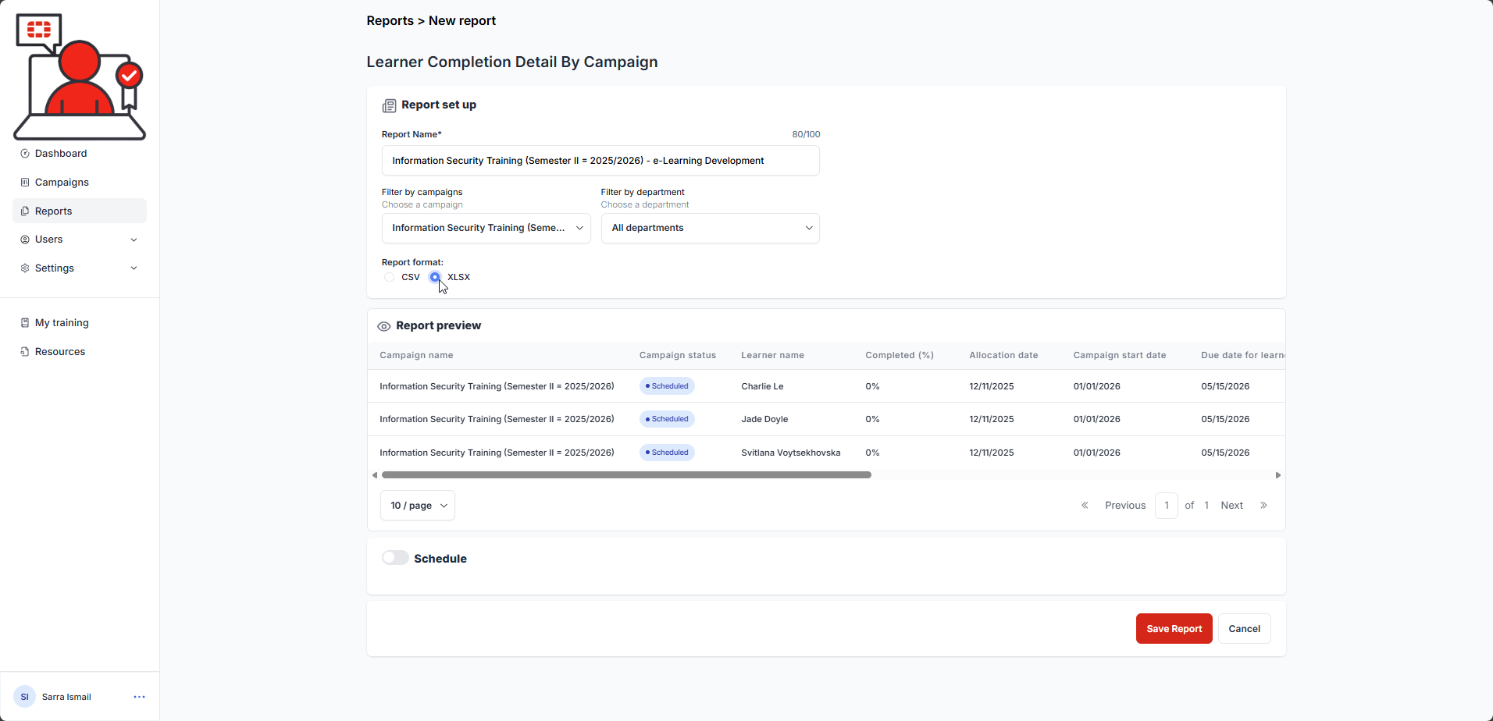1493x721 pixels.
Task: Click the Resources icon in sidebar
Action: (25, 352)
